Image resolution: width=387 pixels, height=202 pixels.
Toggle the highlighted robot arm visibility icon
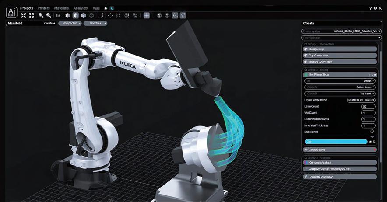pos(183,16)
